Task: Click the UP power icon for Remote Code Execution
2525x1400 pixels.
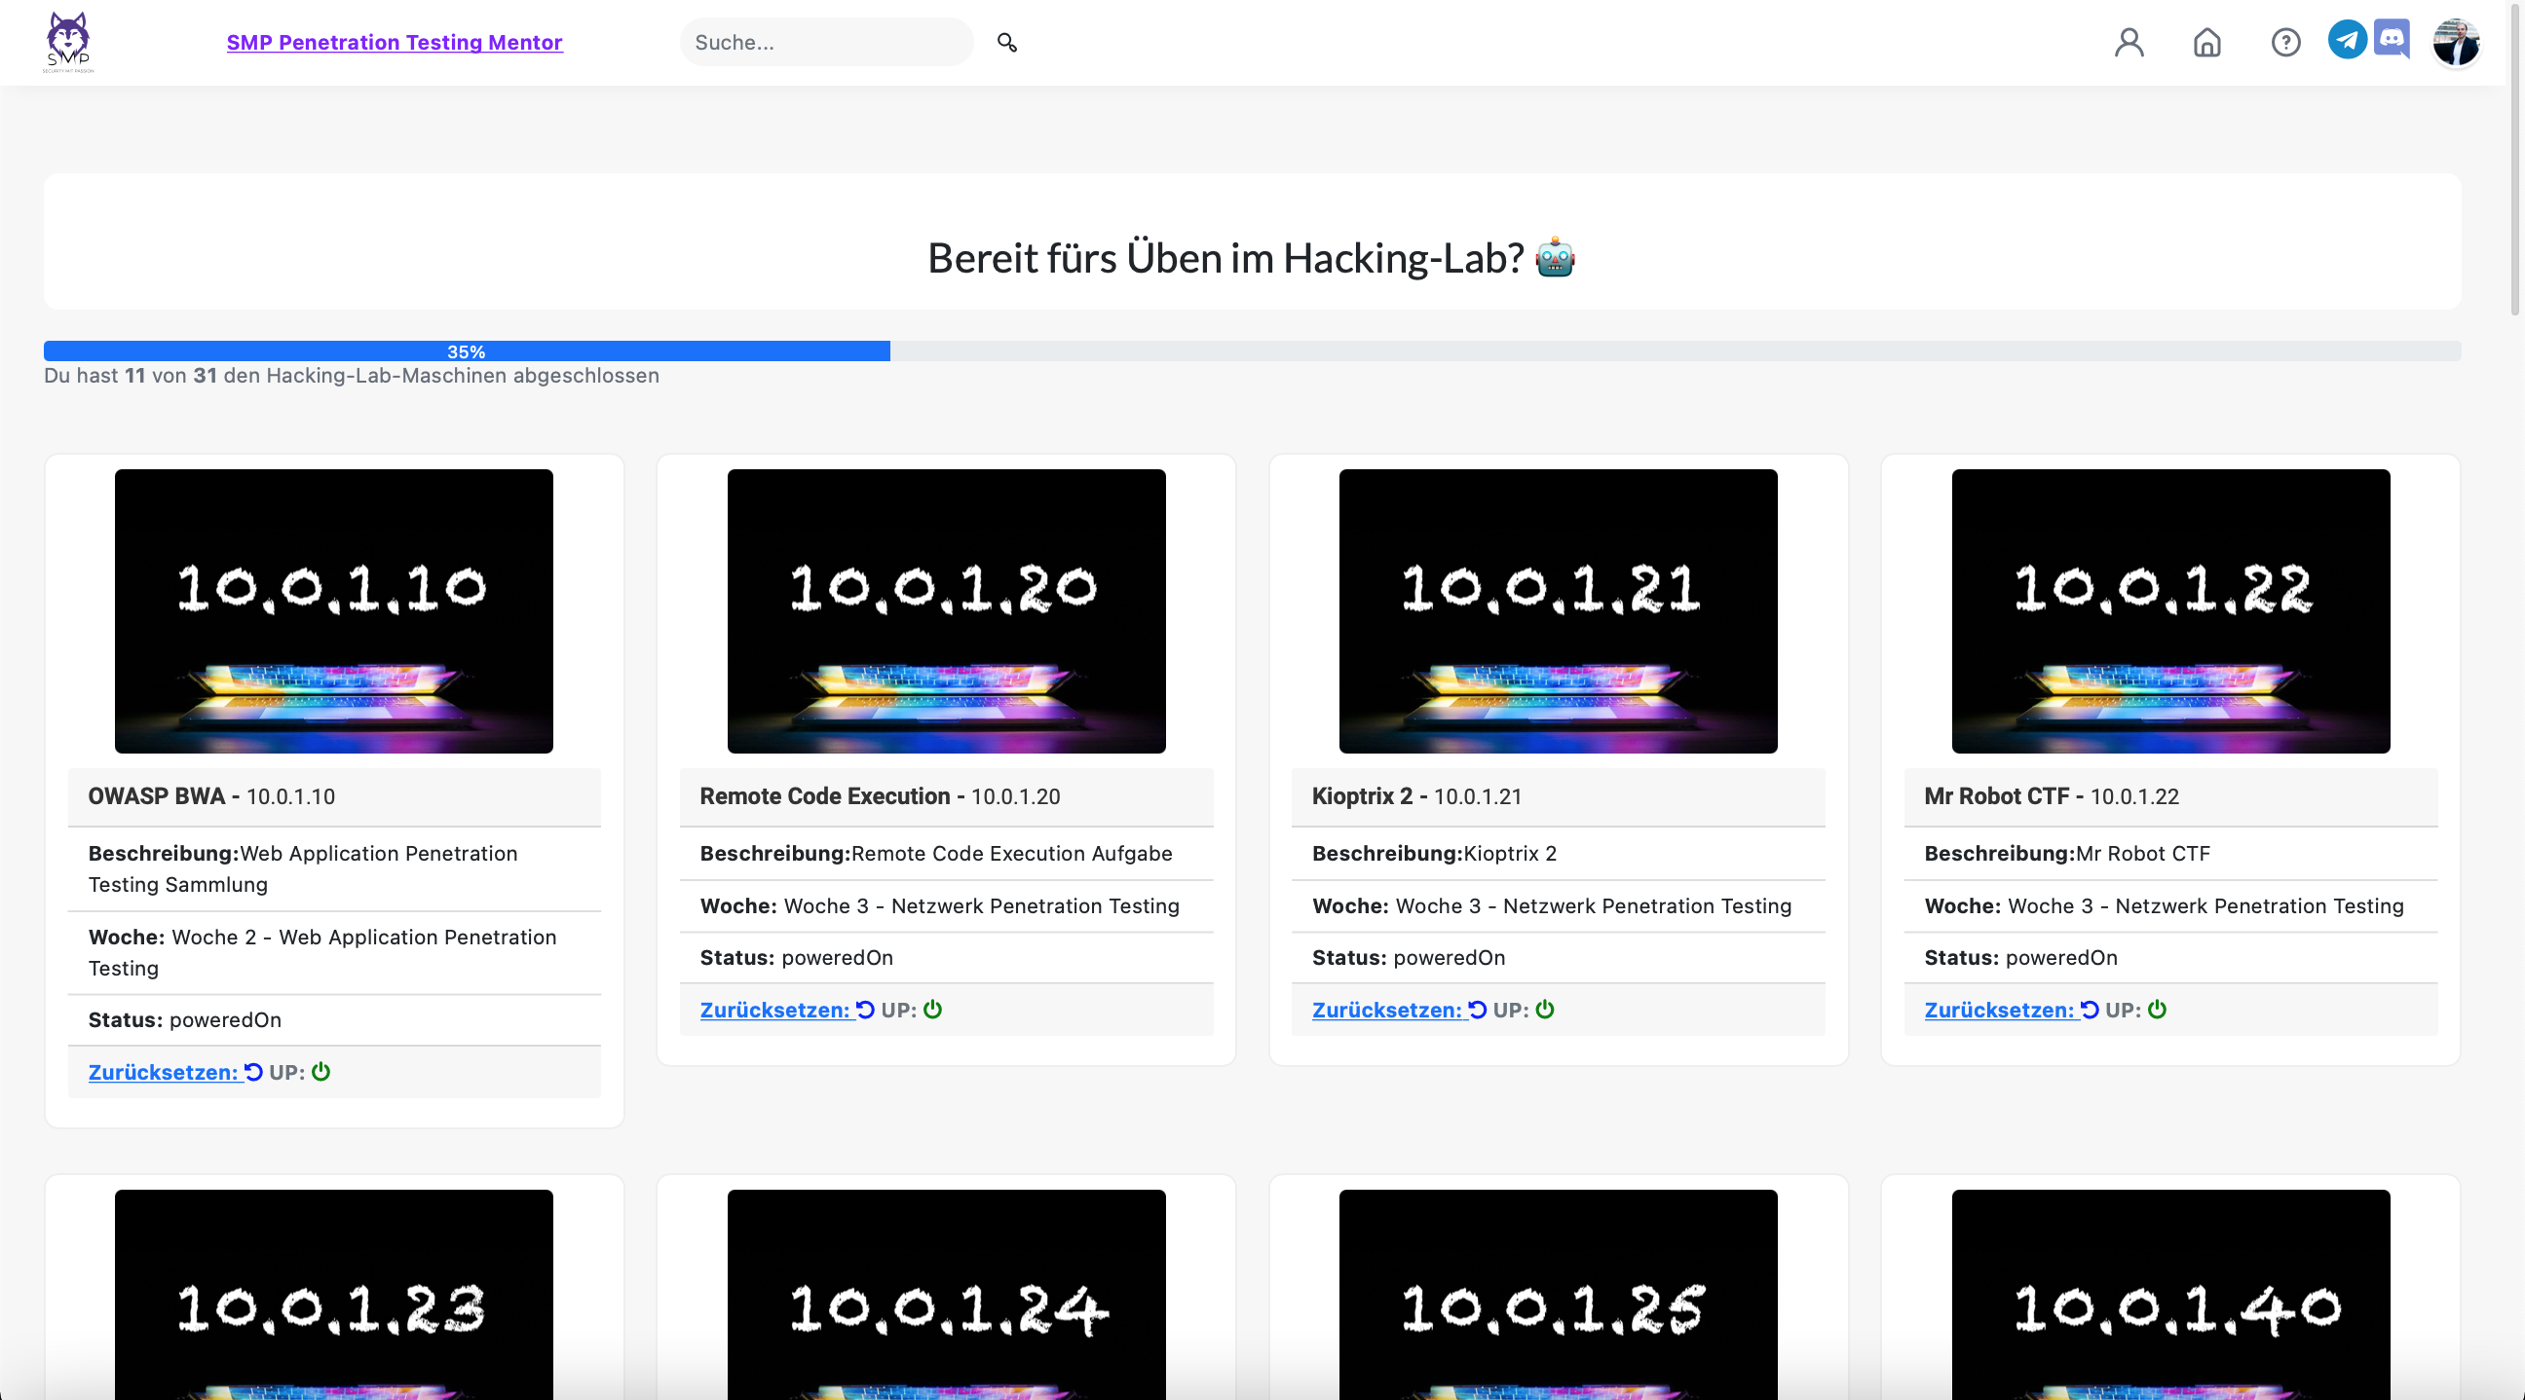Action: point(931,1010)
